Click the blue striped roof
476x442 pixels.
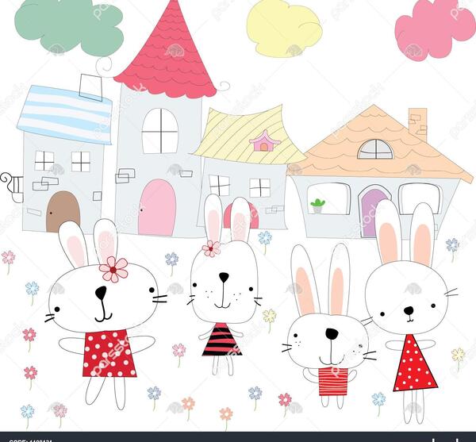(x=65, y=114)
